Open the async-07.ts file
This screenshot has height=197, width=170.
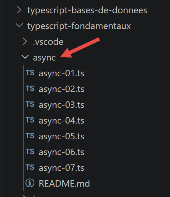(x=62, y=168)
